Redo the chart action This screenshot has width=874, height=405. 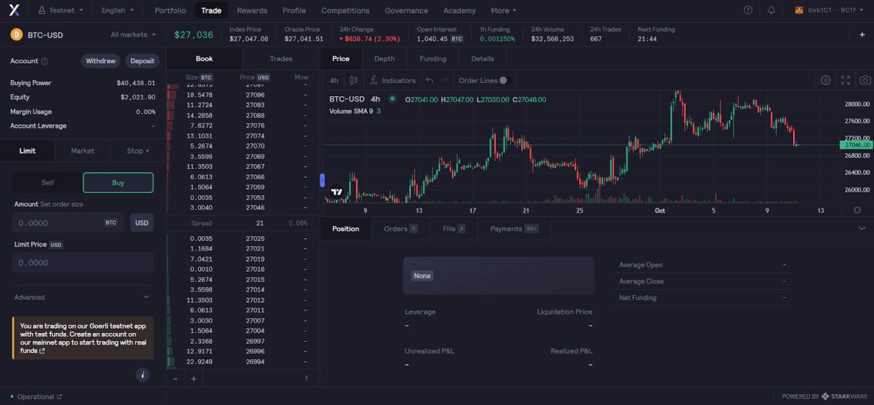tap(444, 80)
